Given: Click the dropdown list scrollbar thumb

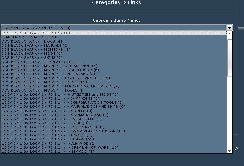Looking at the screenshot, I should pyautogui.click(x=229, y=58).
